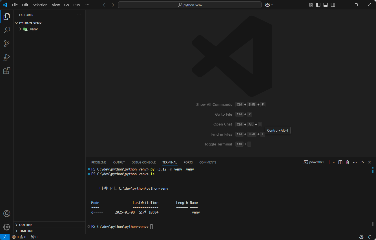The width and height of the screenshot is (376, 240).
Task: Open the remote window button in status bar
Action: coord(5,237)
